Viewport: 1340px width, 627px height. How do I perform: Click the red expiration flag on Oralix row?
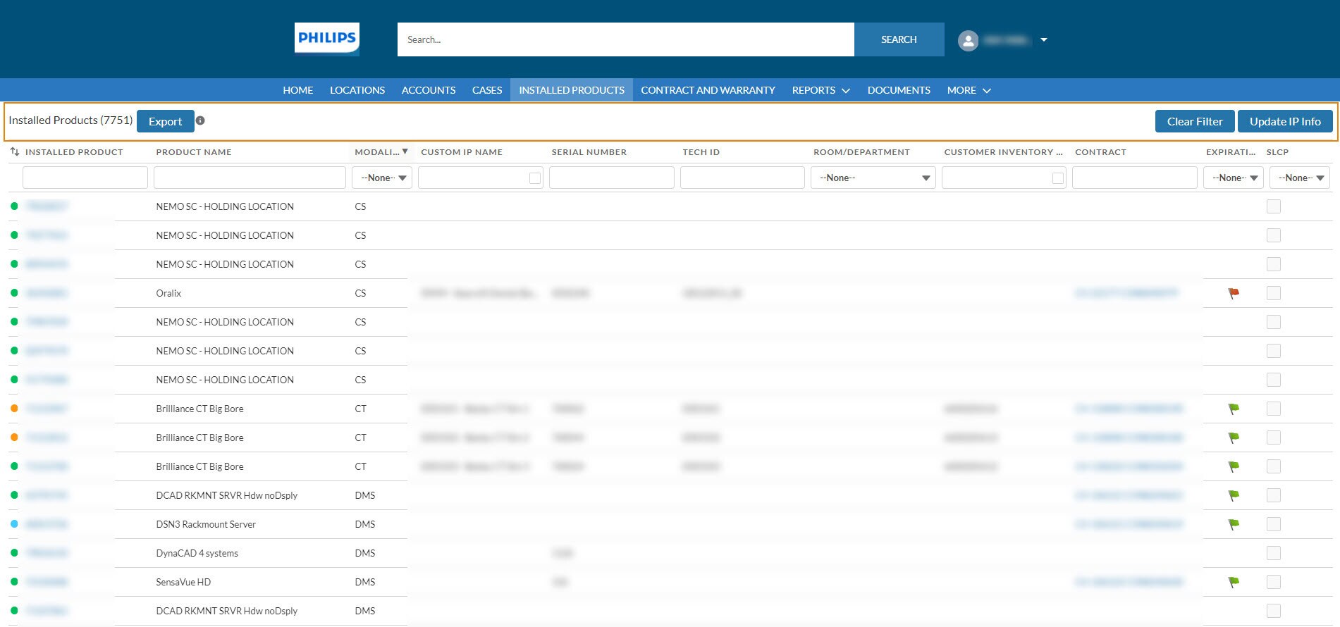click(x=1234, y=293)
